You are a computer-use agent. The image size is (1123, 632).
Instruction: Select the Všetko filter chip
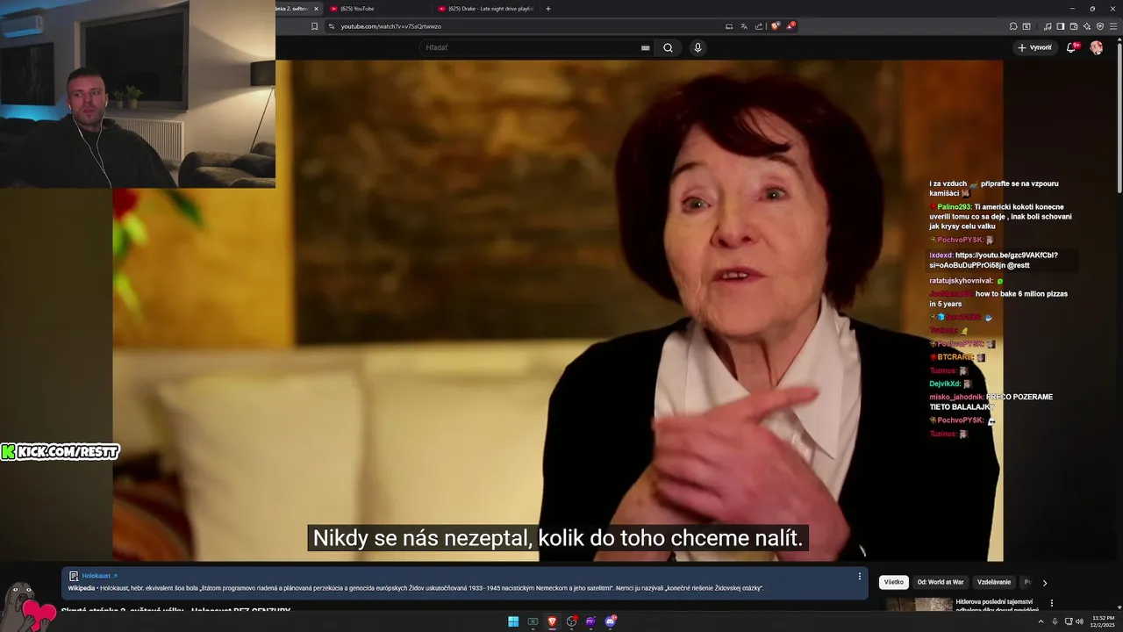[893, 582]
